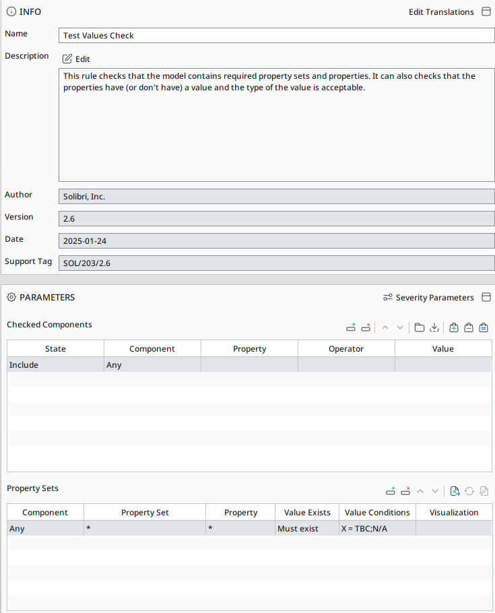Remove row from Checked Components table
Viewport: 495px width, 613px height.
[366, 327]
